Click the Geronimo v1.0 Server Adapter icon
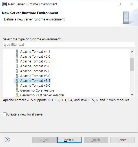138x147 pixels. (x=17, y=95)
